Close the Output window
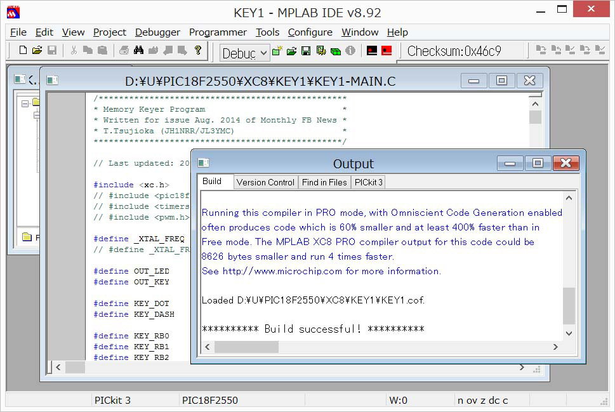This screenshot has height=412, width=615. click(x=566, y=163)
